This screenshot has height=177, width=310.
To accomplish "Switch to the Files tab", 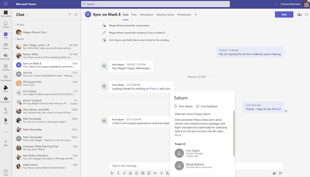I will point(134,15).
